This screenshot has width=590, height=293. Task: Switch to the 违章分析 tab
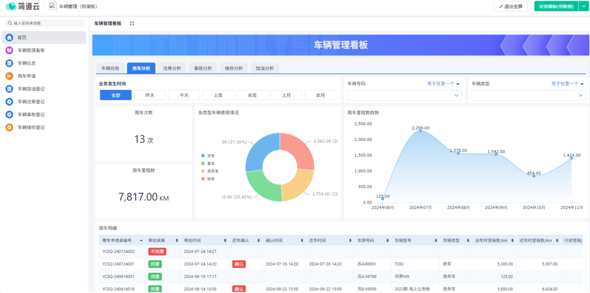coord(172,68)
